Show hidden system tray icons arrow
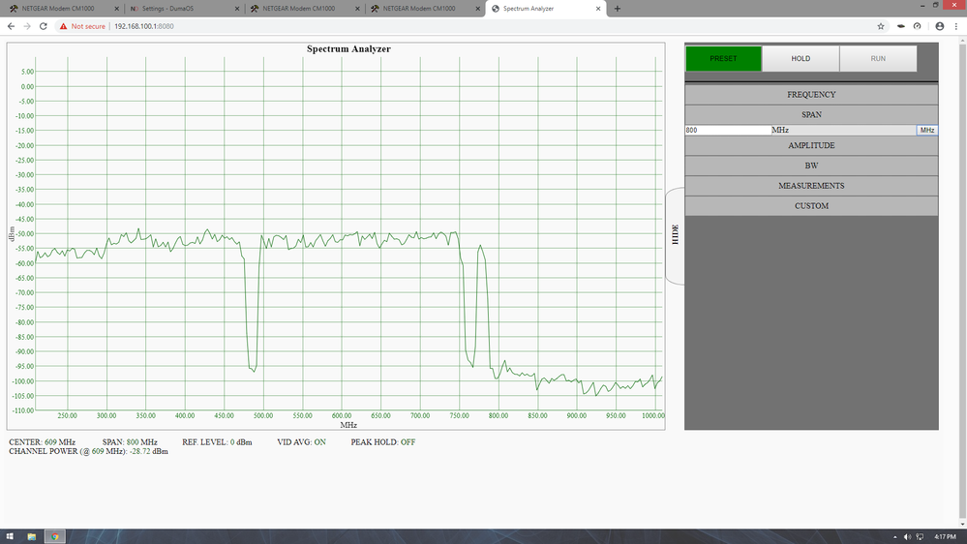This screenshot has width=967, height=544. [894, 536]
